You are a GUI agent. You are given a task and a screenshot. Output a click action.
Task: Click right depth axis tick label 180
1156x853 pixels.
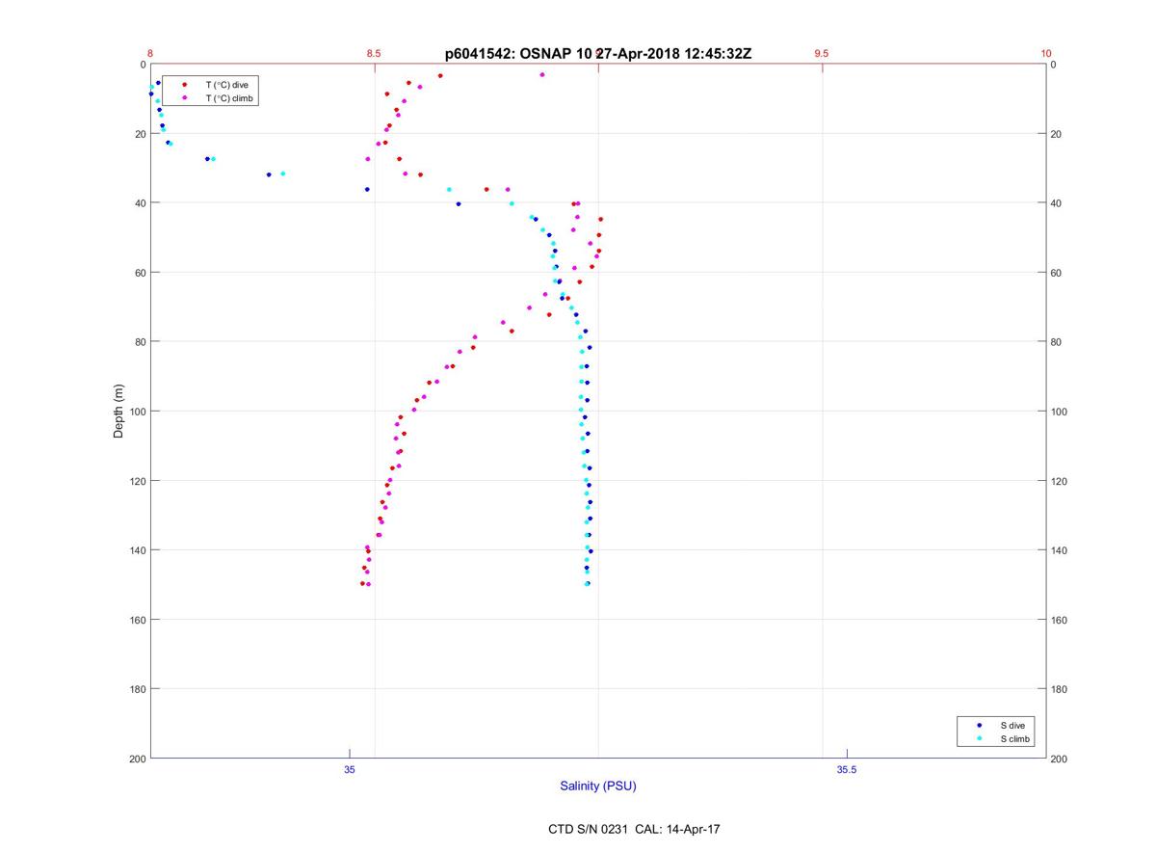click(x=1060, y=689)
